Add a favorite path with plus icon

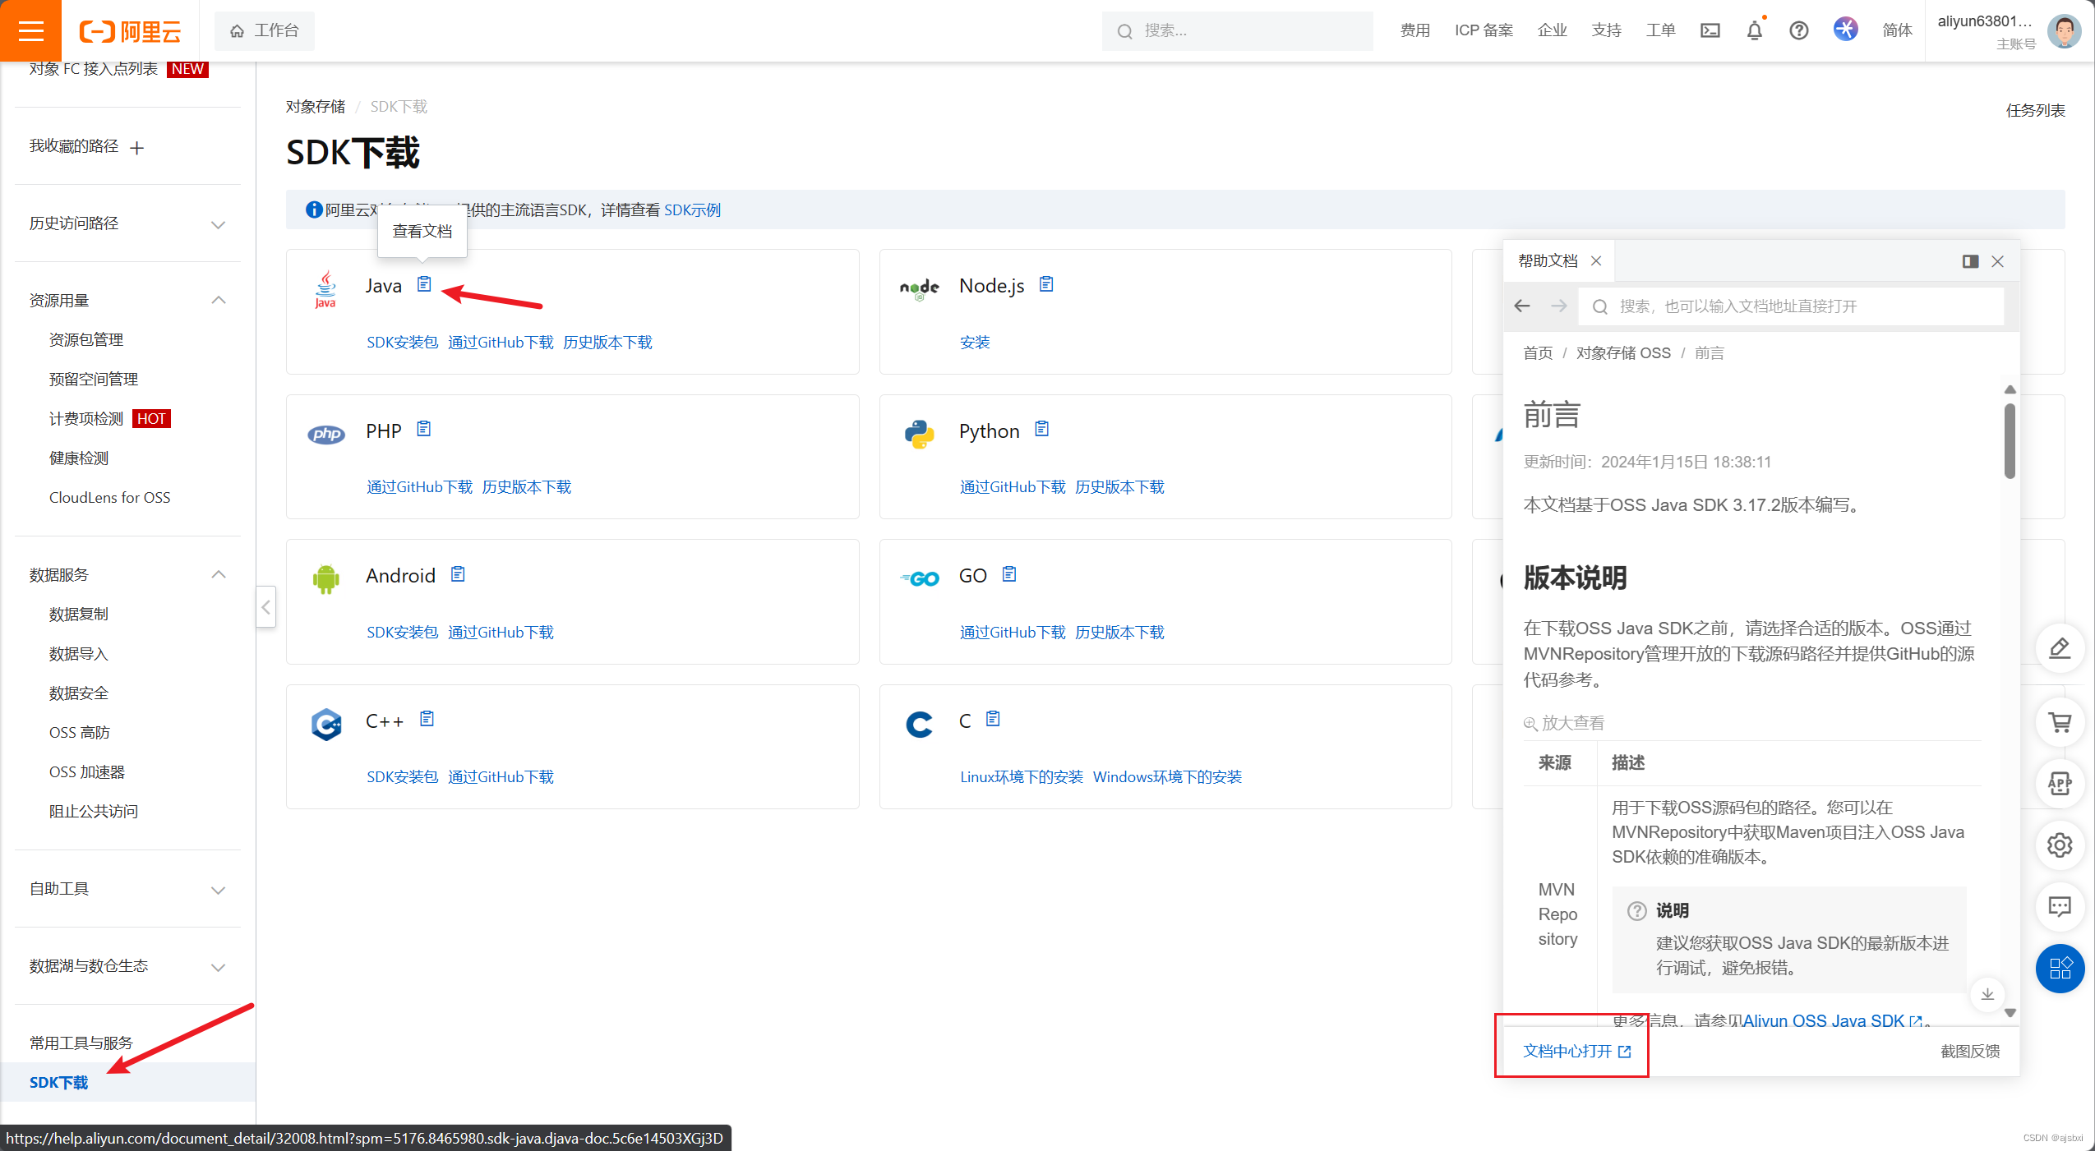(137, 148)
